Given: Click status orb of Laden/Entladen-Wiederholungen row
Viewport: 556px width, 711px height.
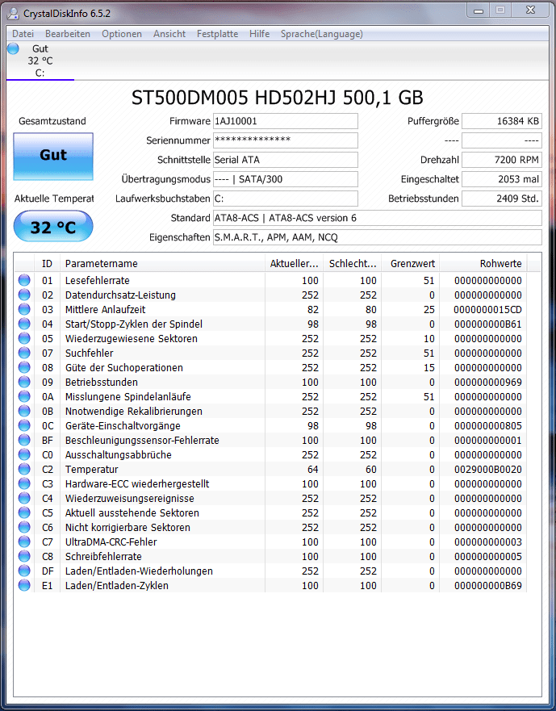Looking at the screenshot, I should [x=24, y=571].
